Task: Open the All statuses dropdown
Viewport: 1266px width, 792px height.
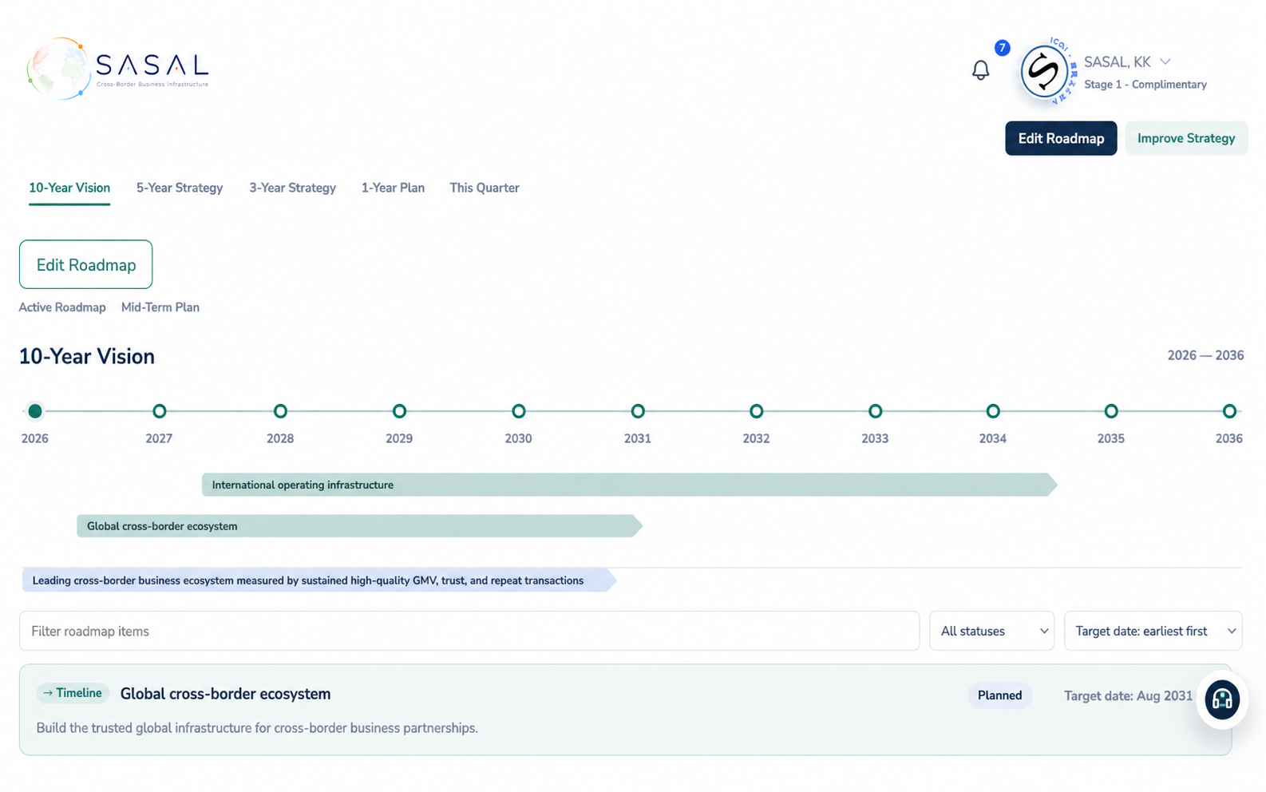Action: pyautogui.click(x=991, y=631)
